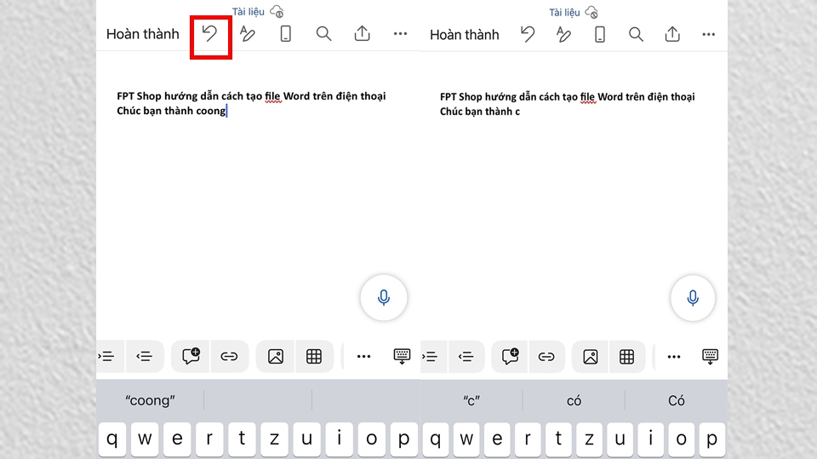Tap the share icon in the left screen

tap(363, 33)
